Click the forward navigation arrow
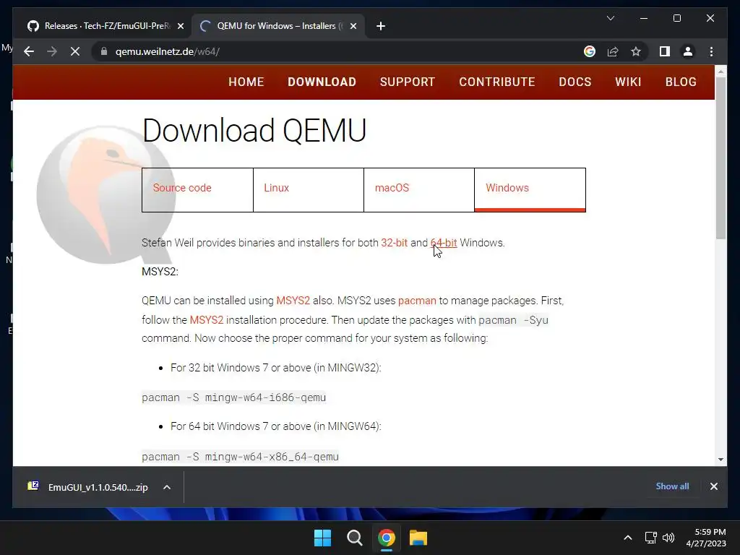 coord(52,51)
